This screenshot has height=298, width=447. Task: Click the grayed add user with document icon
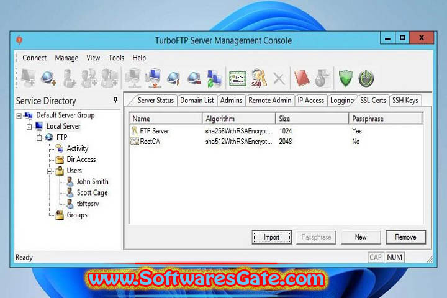[x=109, y=78]
